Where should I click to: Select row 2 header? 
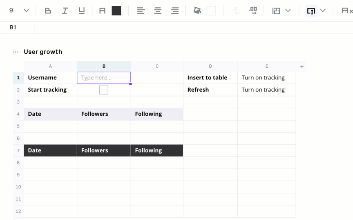coord(18,90)
